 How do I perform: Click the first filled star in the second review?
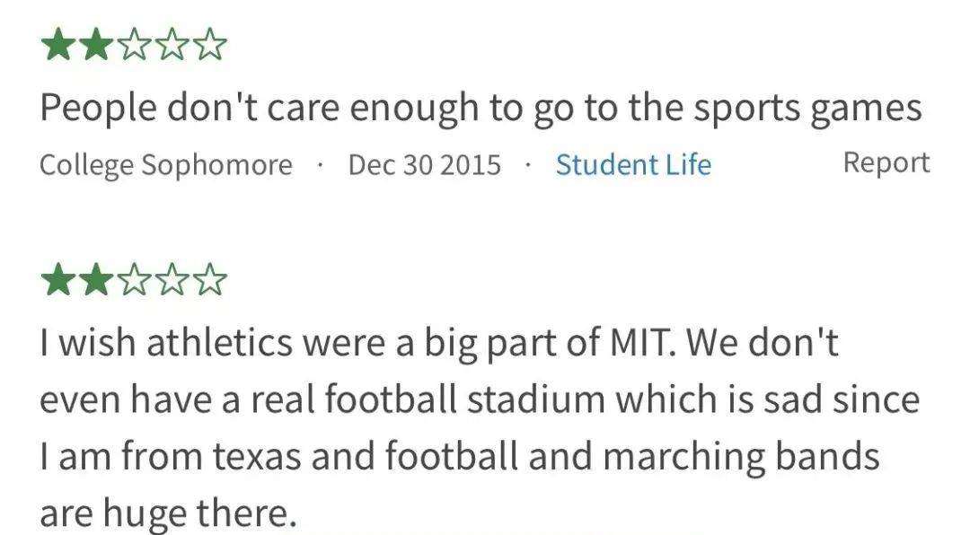[57, 279]
